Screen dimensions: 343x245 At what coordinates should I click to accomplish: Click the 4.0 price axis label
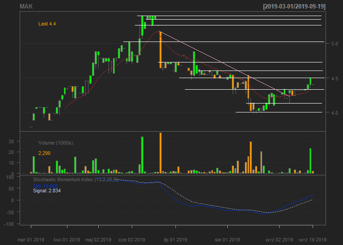pos(335,113)
